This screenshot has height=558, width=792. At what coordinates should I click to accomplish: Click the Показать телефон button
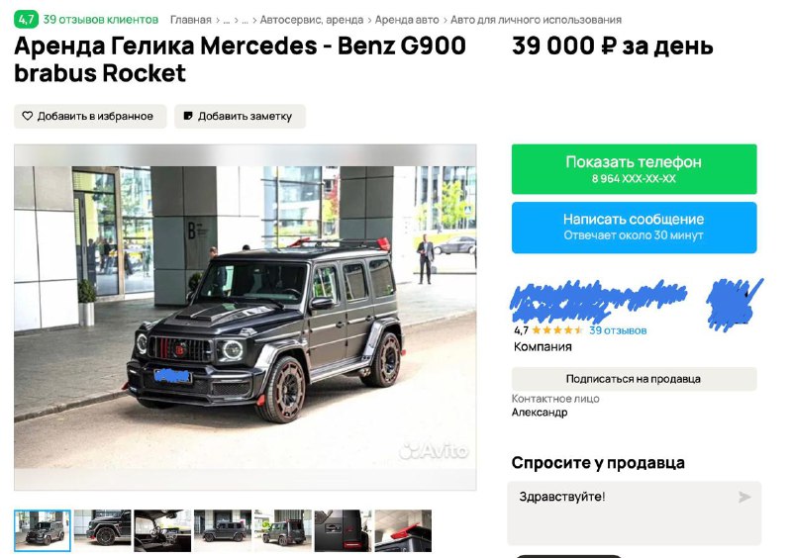[634, 169]
